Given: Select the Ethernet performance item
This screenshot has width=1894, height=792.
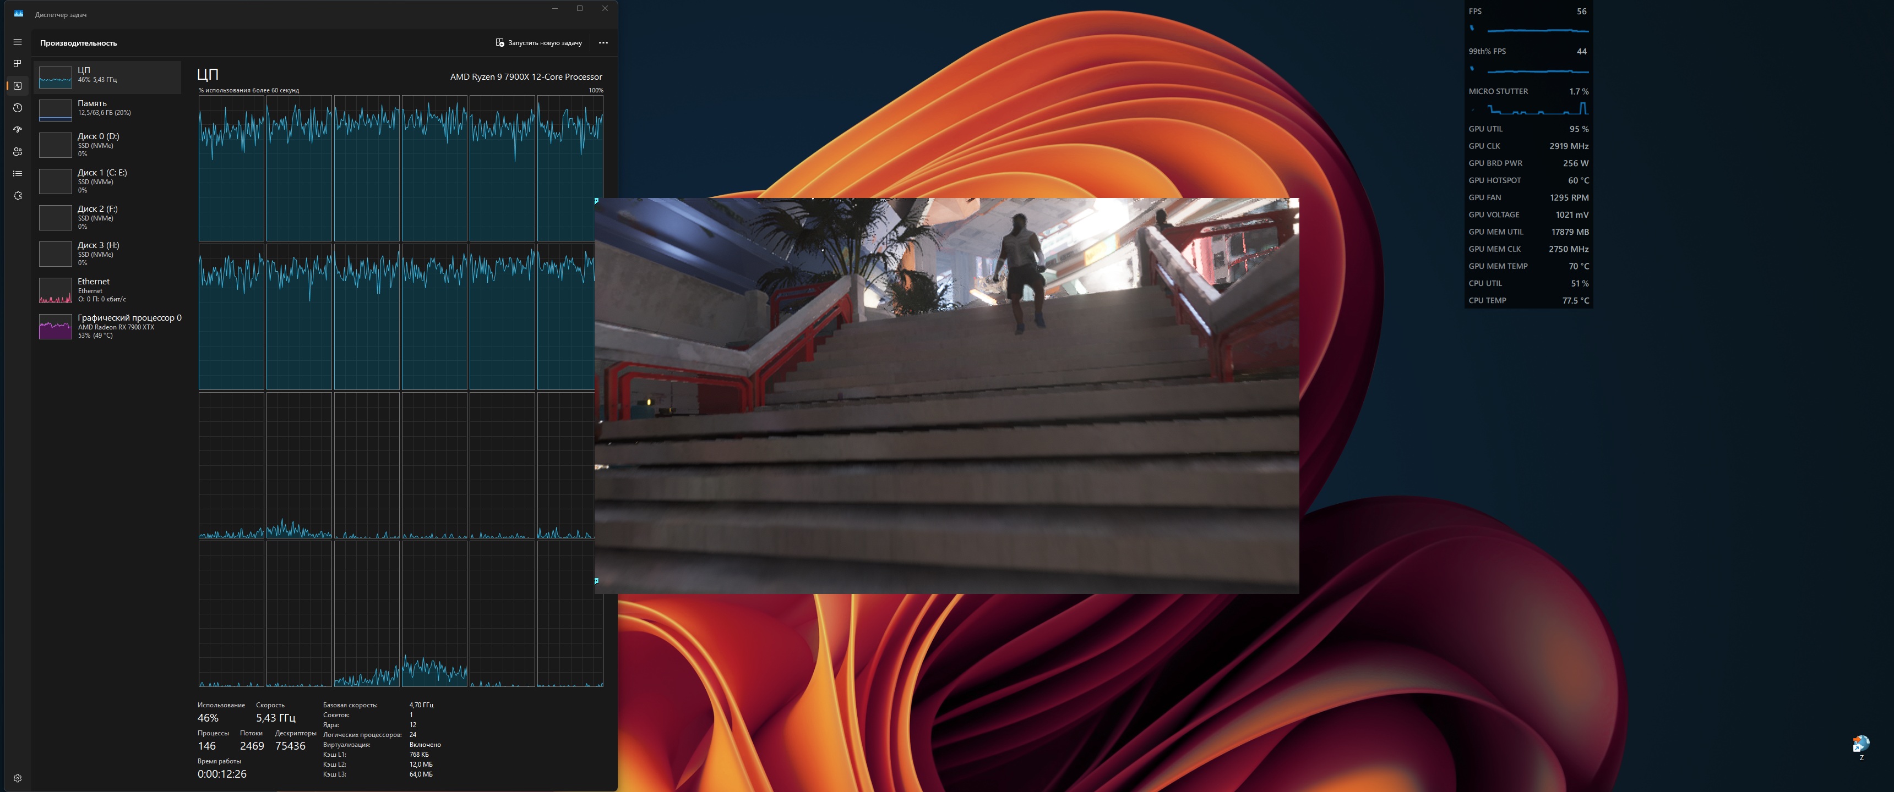Looking at the screenshot, I should tap(107, 290).
